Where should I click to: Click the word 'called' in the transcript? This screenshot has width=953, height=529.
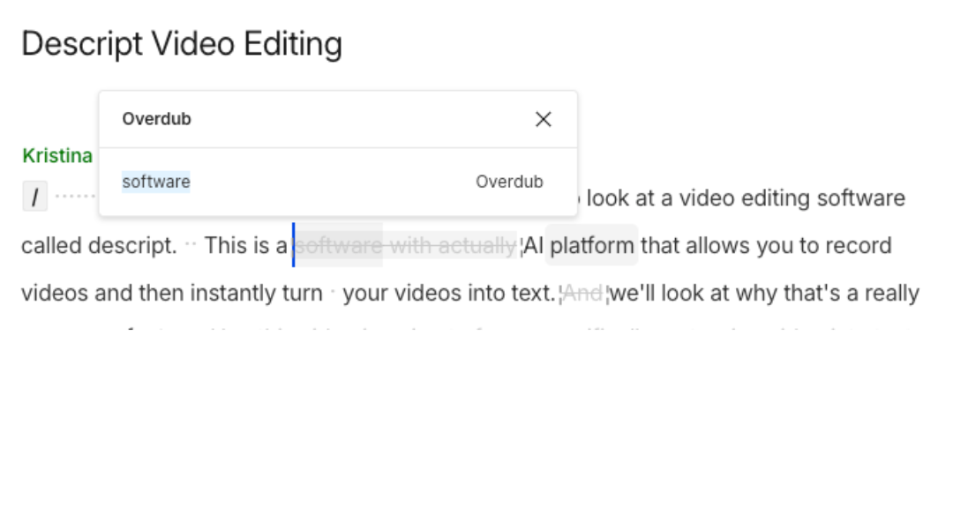click(51, 245)
